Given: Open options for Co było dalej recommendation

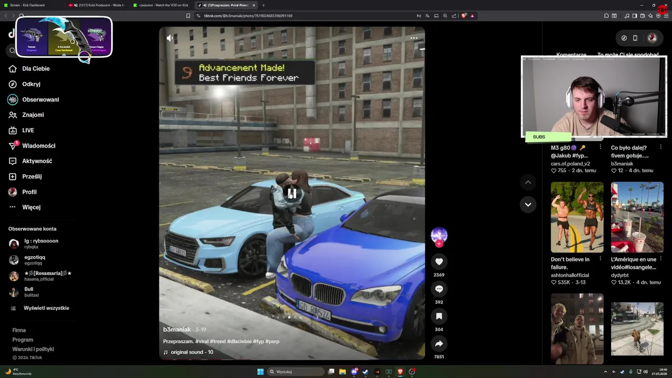Looking at the screenshot, I should 660,148.
